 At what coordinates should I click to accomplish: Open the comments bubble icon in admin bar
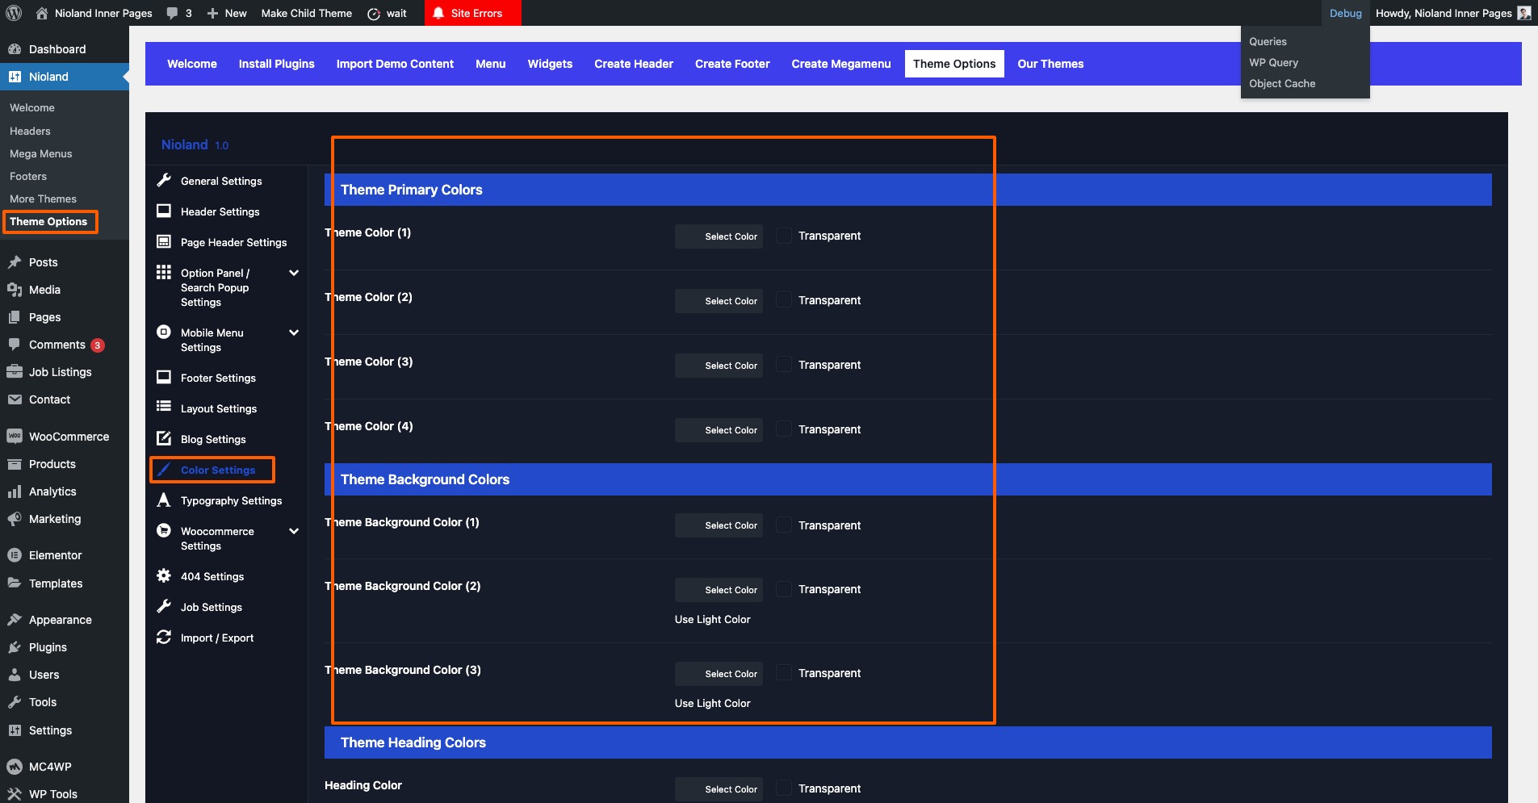172,13
